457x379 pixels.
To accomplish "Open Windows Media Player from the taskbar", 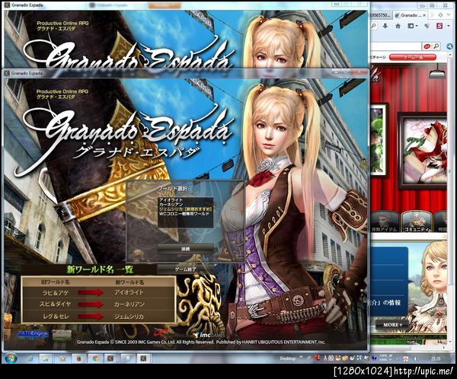I will pyautogui.click(x=62, y=358).
